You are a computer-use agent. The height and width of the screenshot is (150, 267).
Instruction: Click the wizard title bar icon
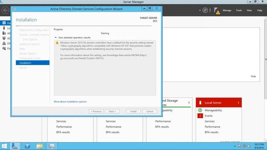click(x=14, y=9)
